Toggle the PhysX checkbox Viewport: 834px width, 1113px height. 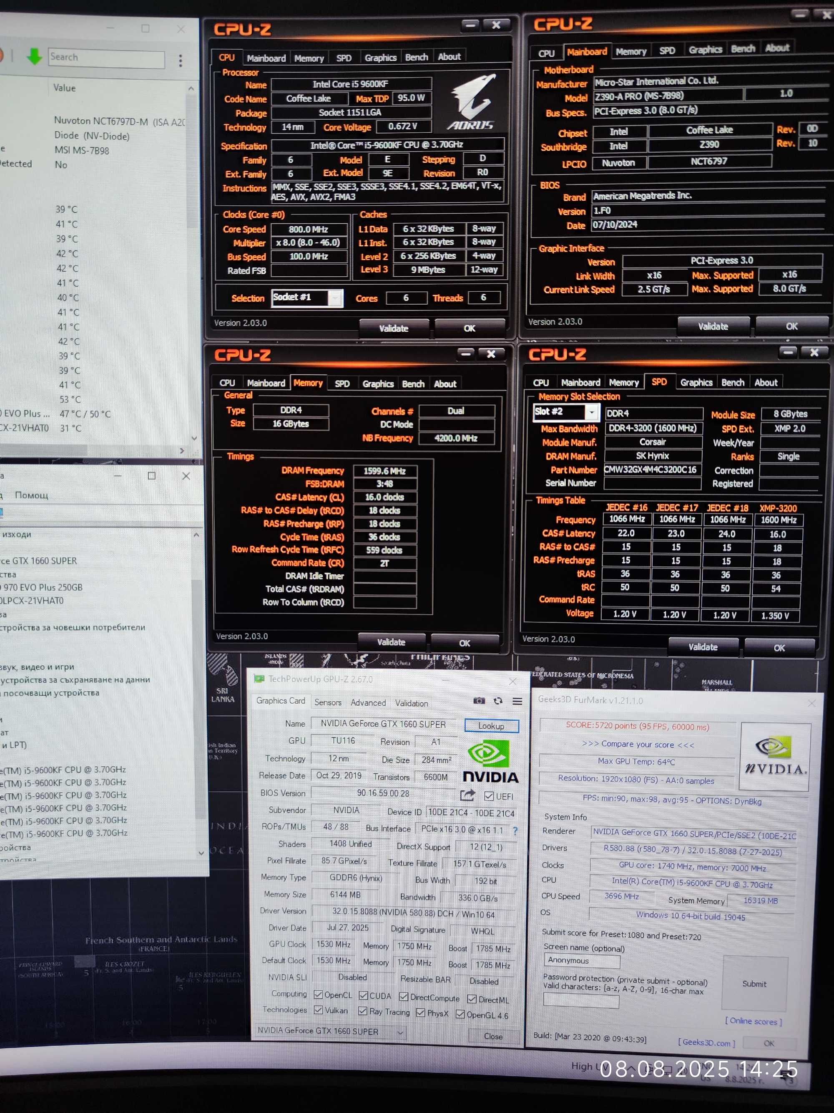coord(421,1012)
